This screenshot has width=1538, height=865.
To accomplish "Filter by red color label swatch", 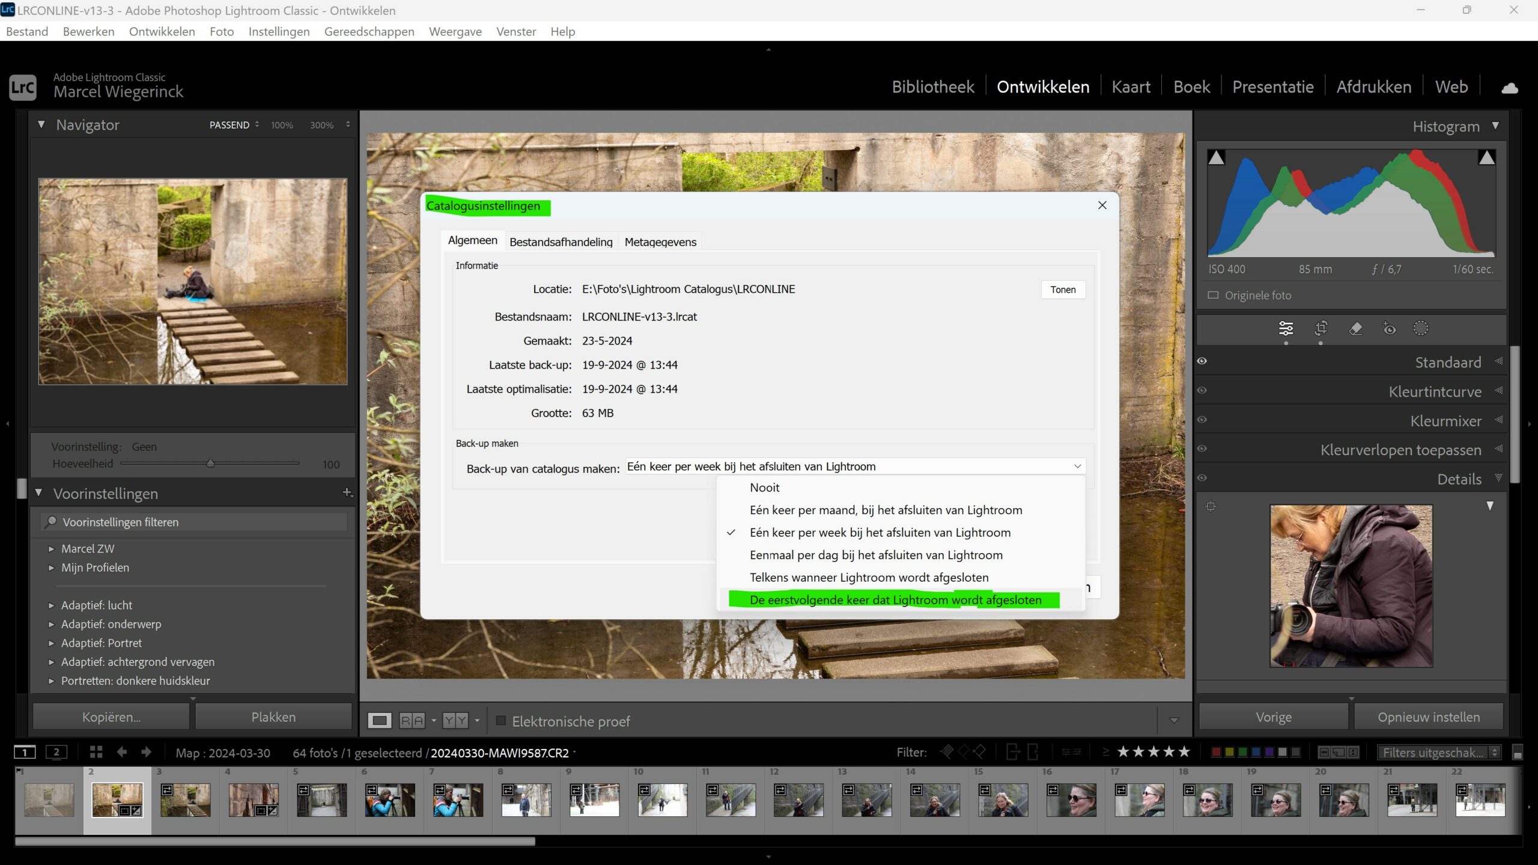I will click(x=1216, y=753).
